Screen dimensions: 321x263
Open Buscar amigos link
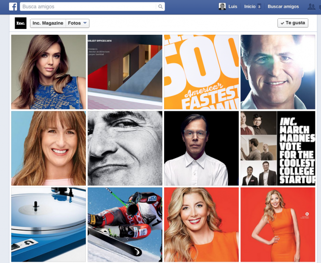[x=283, y=6]
